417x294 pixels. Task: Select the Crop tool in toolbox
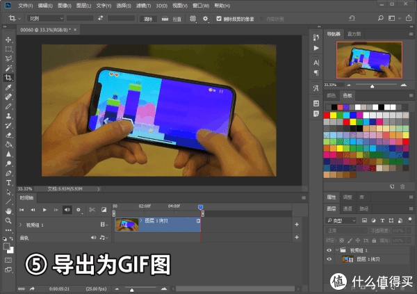click(x=8, y=78)
